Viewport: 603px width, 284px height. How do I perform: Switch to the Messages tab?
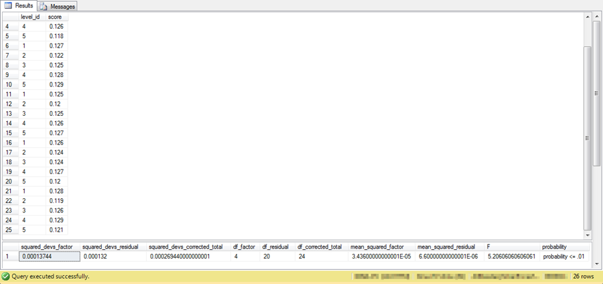(58, 6)
